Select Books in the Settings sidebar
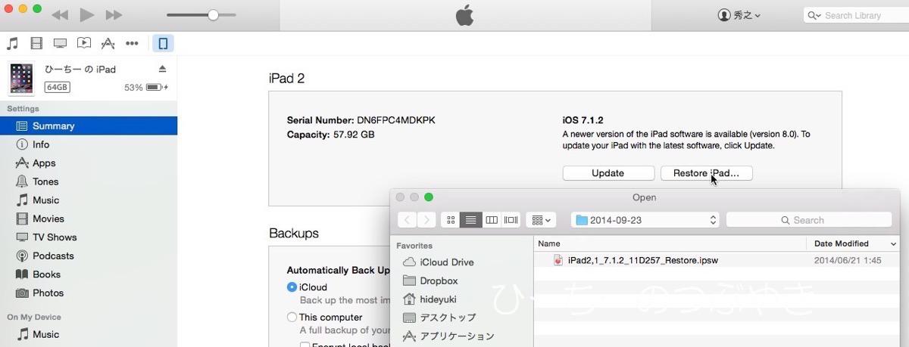The image size is (909, 347). 89,274
